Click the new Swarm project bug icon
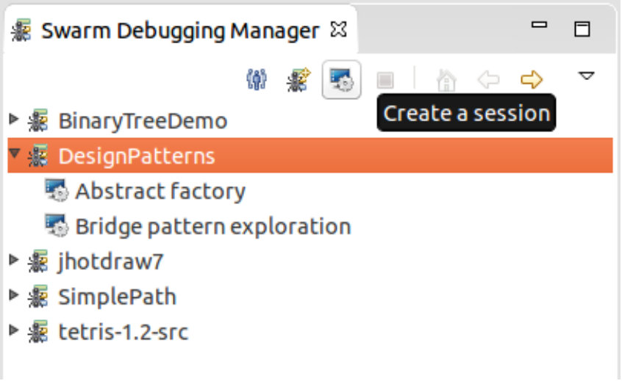 tap(299, 79)
